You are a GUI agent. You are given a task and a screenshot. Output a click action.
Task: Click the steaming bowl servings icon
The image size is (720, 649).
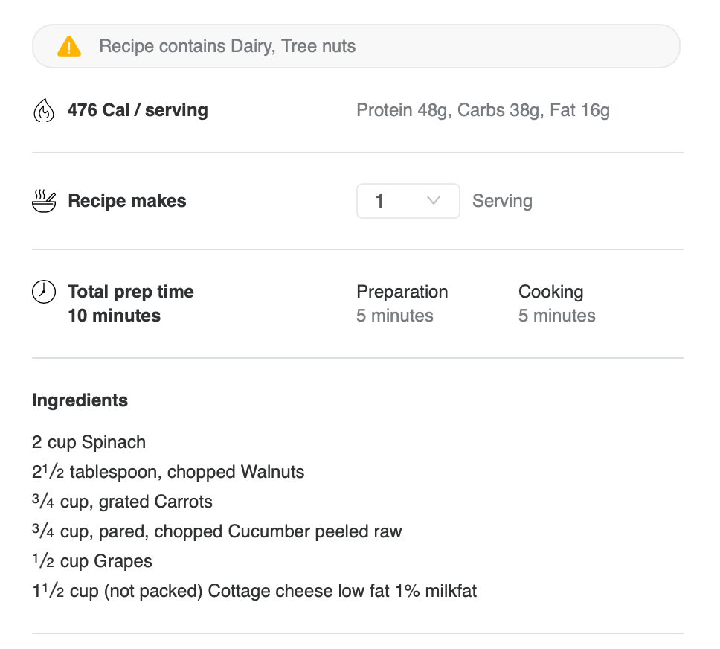[x=44, y=201]
